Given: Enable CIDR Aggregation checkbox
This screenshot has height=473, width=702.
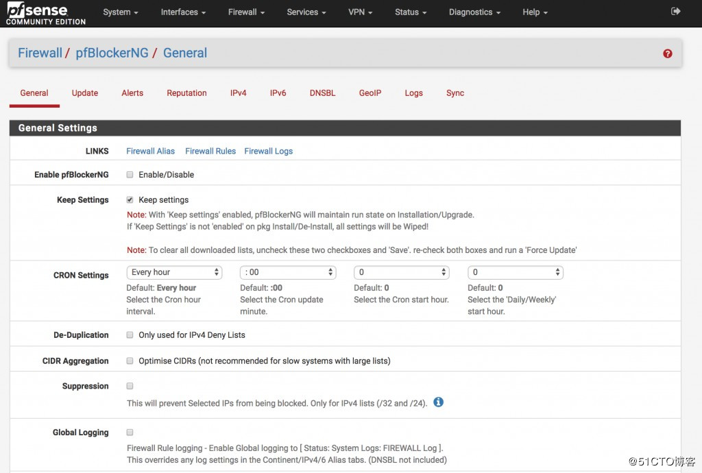Looking at the screenshot, I should tap(130, 361).
